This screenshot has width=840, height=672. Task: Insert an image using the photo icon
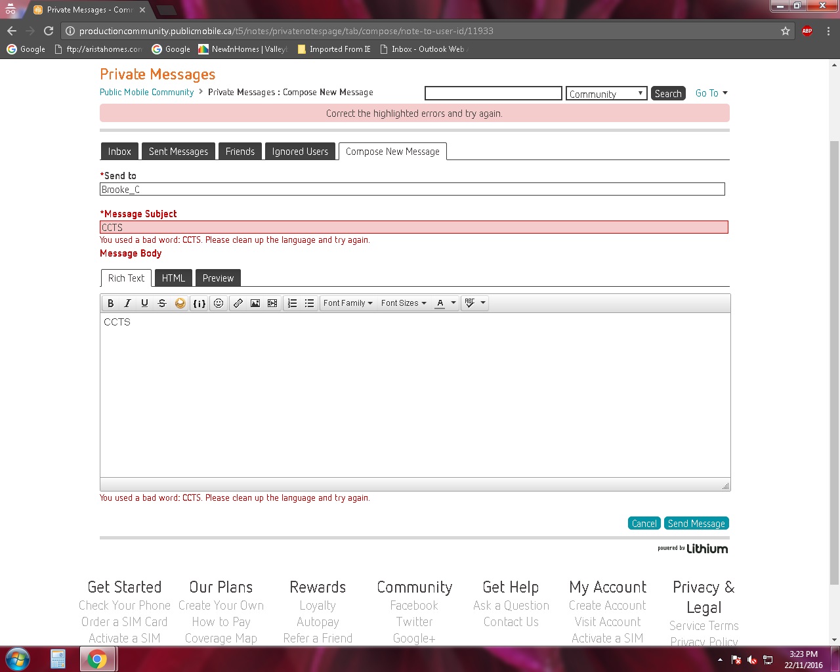255,303
